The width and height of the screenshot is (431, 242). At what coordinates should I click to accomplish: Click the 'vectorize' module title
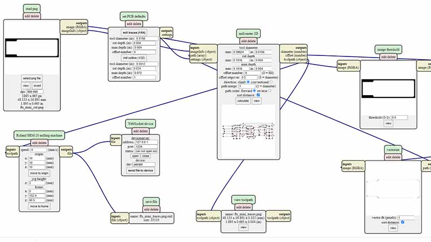coord(393,150)
